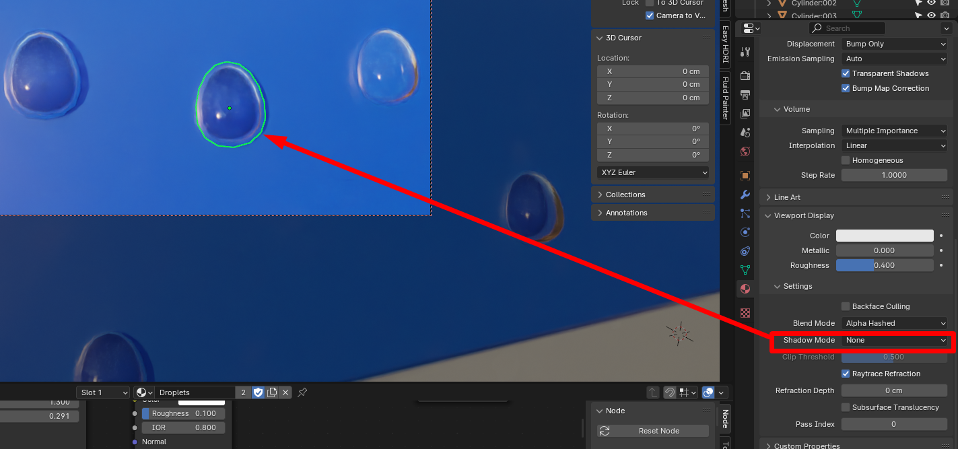
Task: Collapse the Volume subpanel
Action: pos(796,109)
